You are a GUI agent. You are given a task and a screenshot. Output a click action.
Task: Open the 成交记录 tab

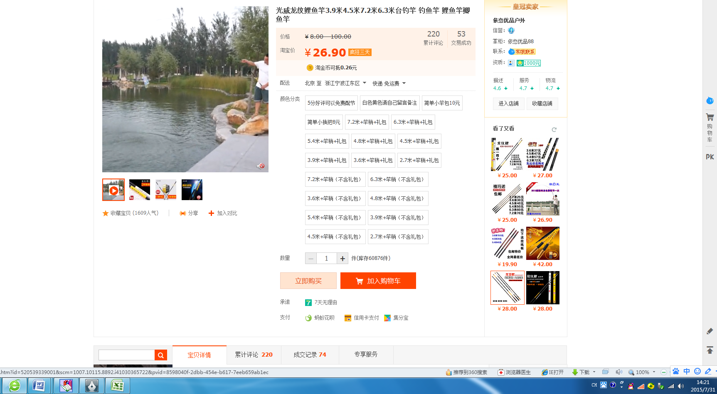pos(310,355)
